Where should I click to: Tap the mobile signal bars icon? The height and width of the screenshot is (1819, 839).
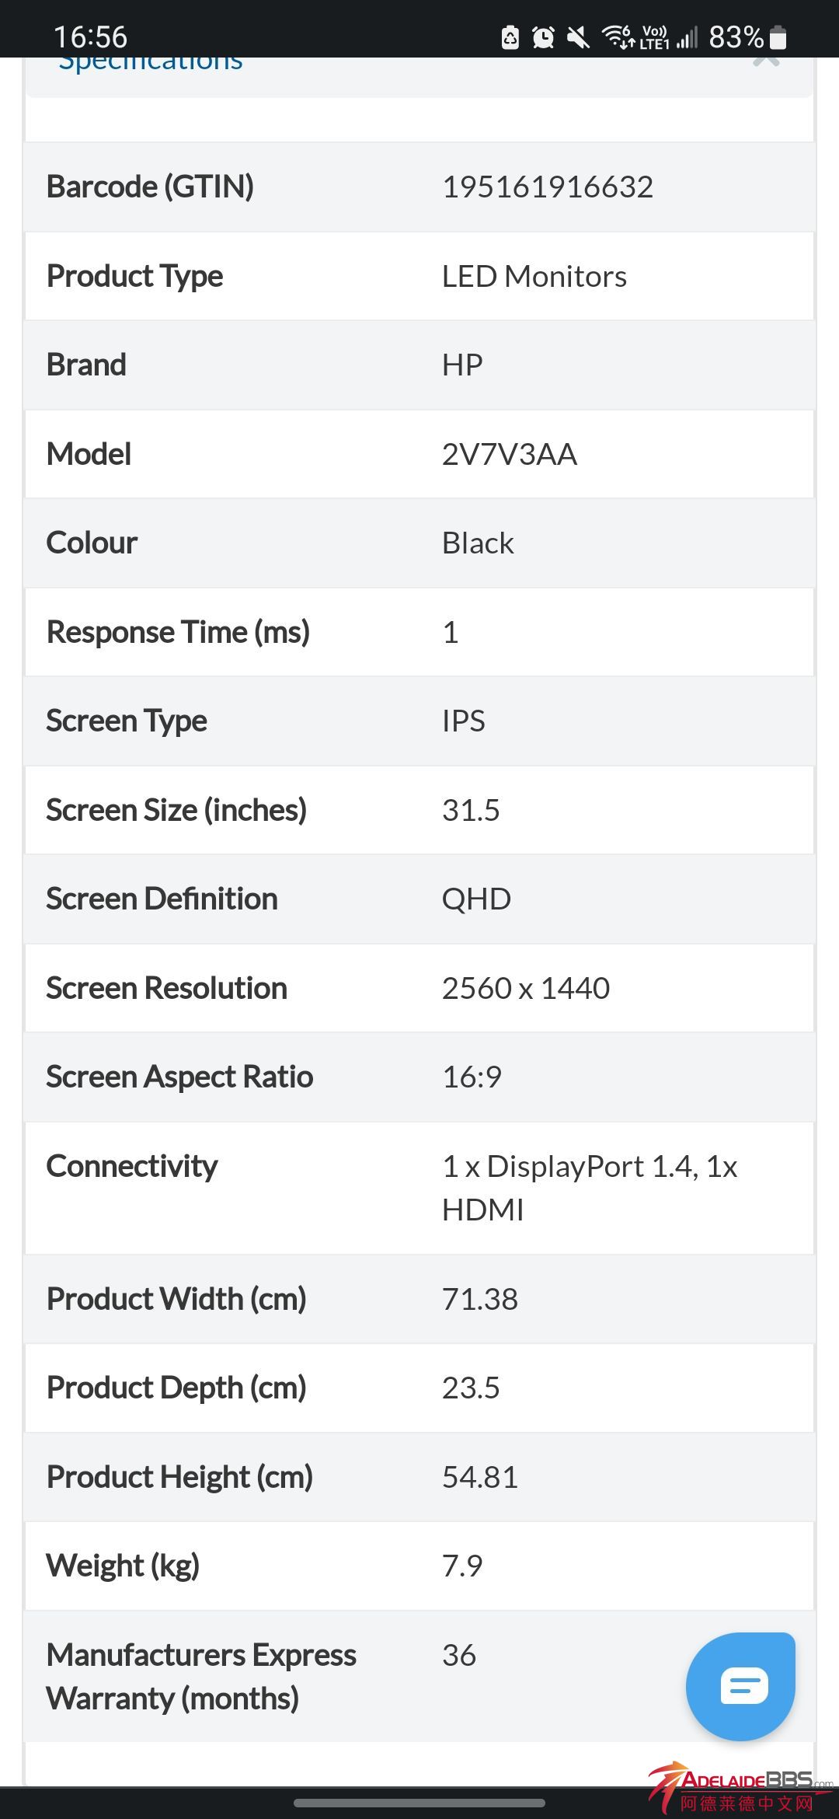(687, 37)
